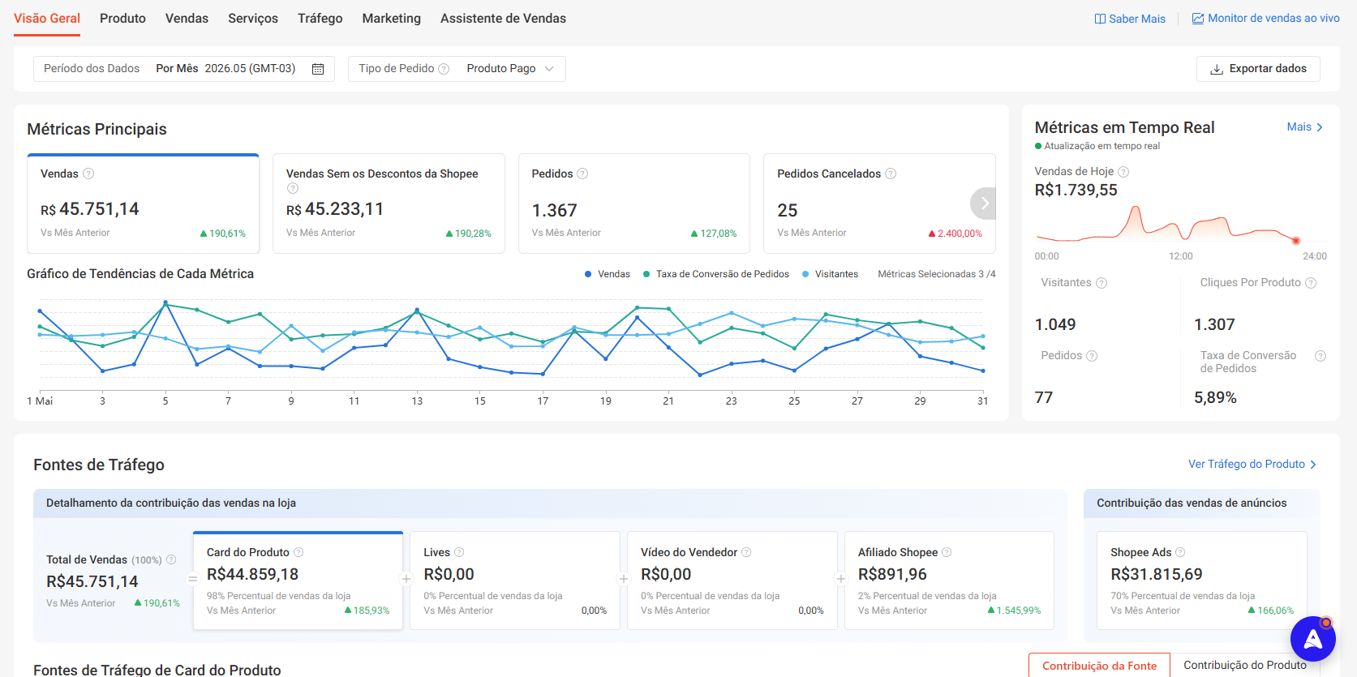This screenshot has height=677, width=1357.
Task: Show help icon next to Afiliado Shopee
Action: [947, 552]
